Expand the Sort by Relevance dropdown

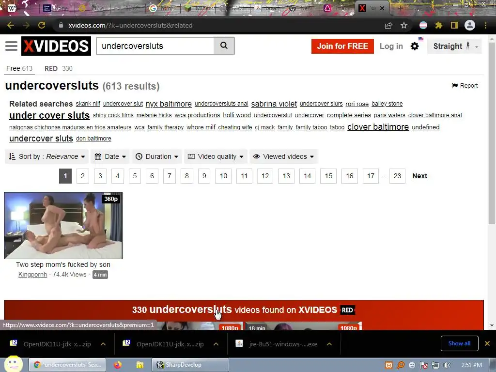click(47, 156)
